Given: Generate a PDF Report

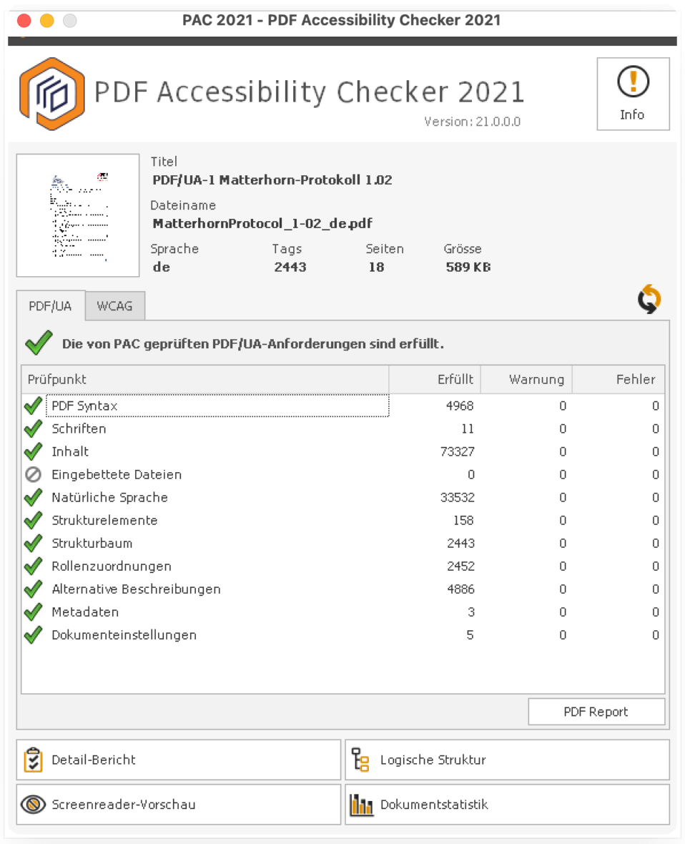Looking at the screenshot, I should tap(596, 712).
